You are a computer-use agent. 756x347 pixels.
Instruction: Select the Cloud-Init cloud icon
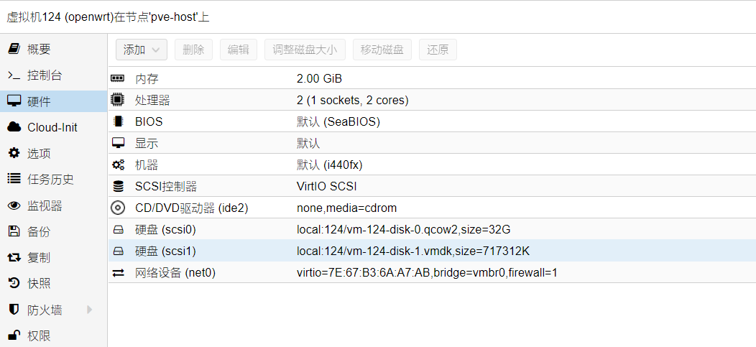pyautogui.click(x=14, y=127)
